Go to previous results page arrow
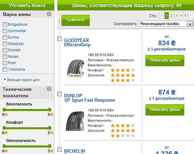The image size is (194, 154). [x=161, y=16]
